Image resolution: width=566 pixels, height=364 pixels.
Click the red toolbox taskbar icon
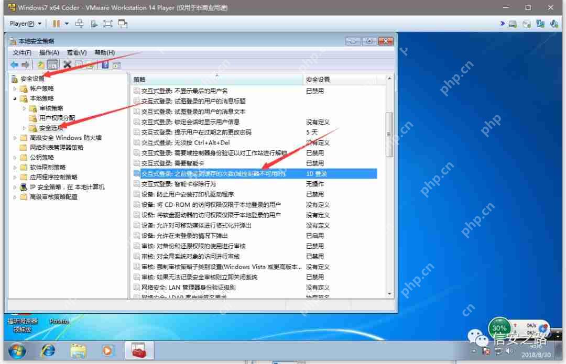tap(139, 350)
